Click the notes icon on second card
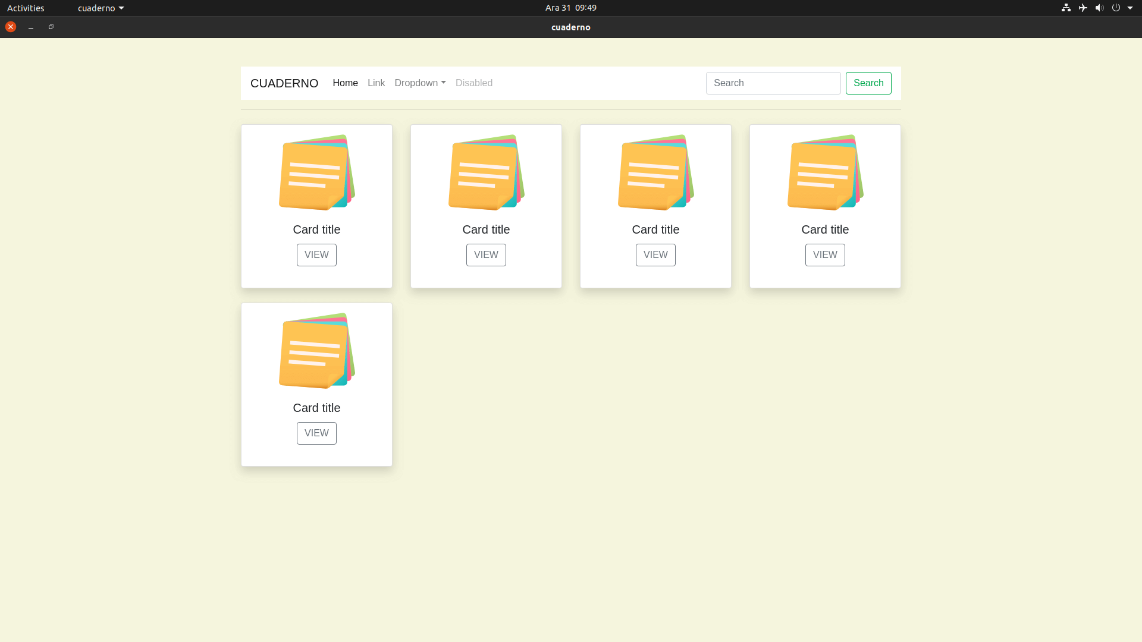 [486, 172]
